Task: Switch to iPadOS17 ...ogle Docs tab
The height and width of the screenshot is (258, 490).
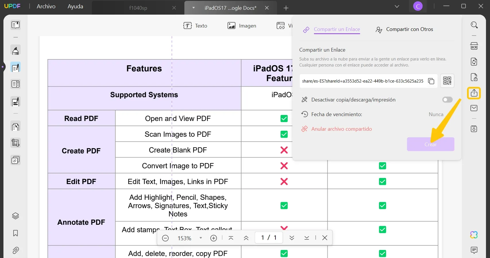Action: [x=230, y=8]
